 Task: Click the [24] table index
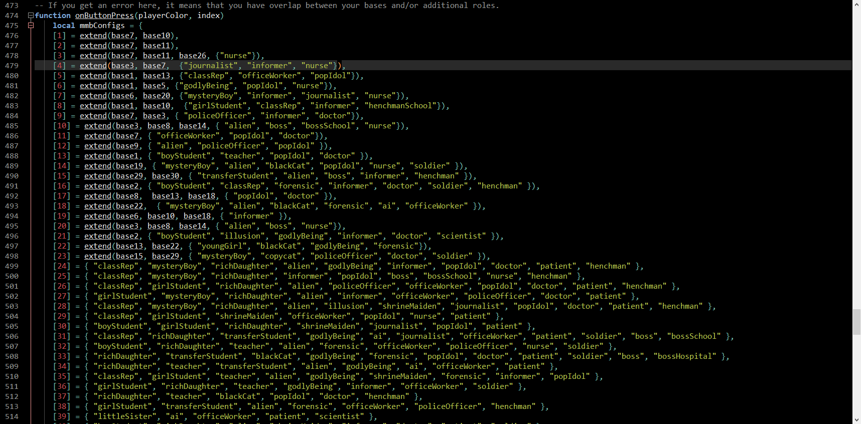pos(62,266)
